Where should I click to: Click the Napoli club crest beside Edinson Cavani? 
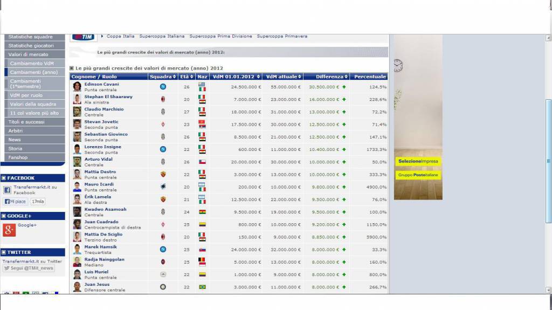(163, 87)
